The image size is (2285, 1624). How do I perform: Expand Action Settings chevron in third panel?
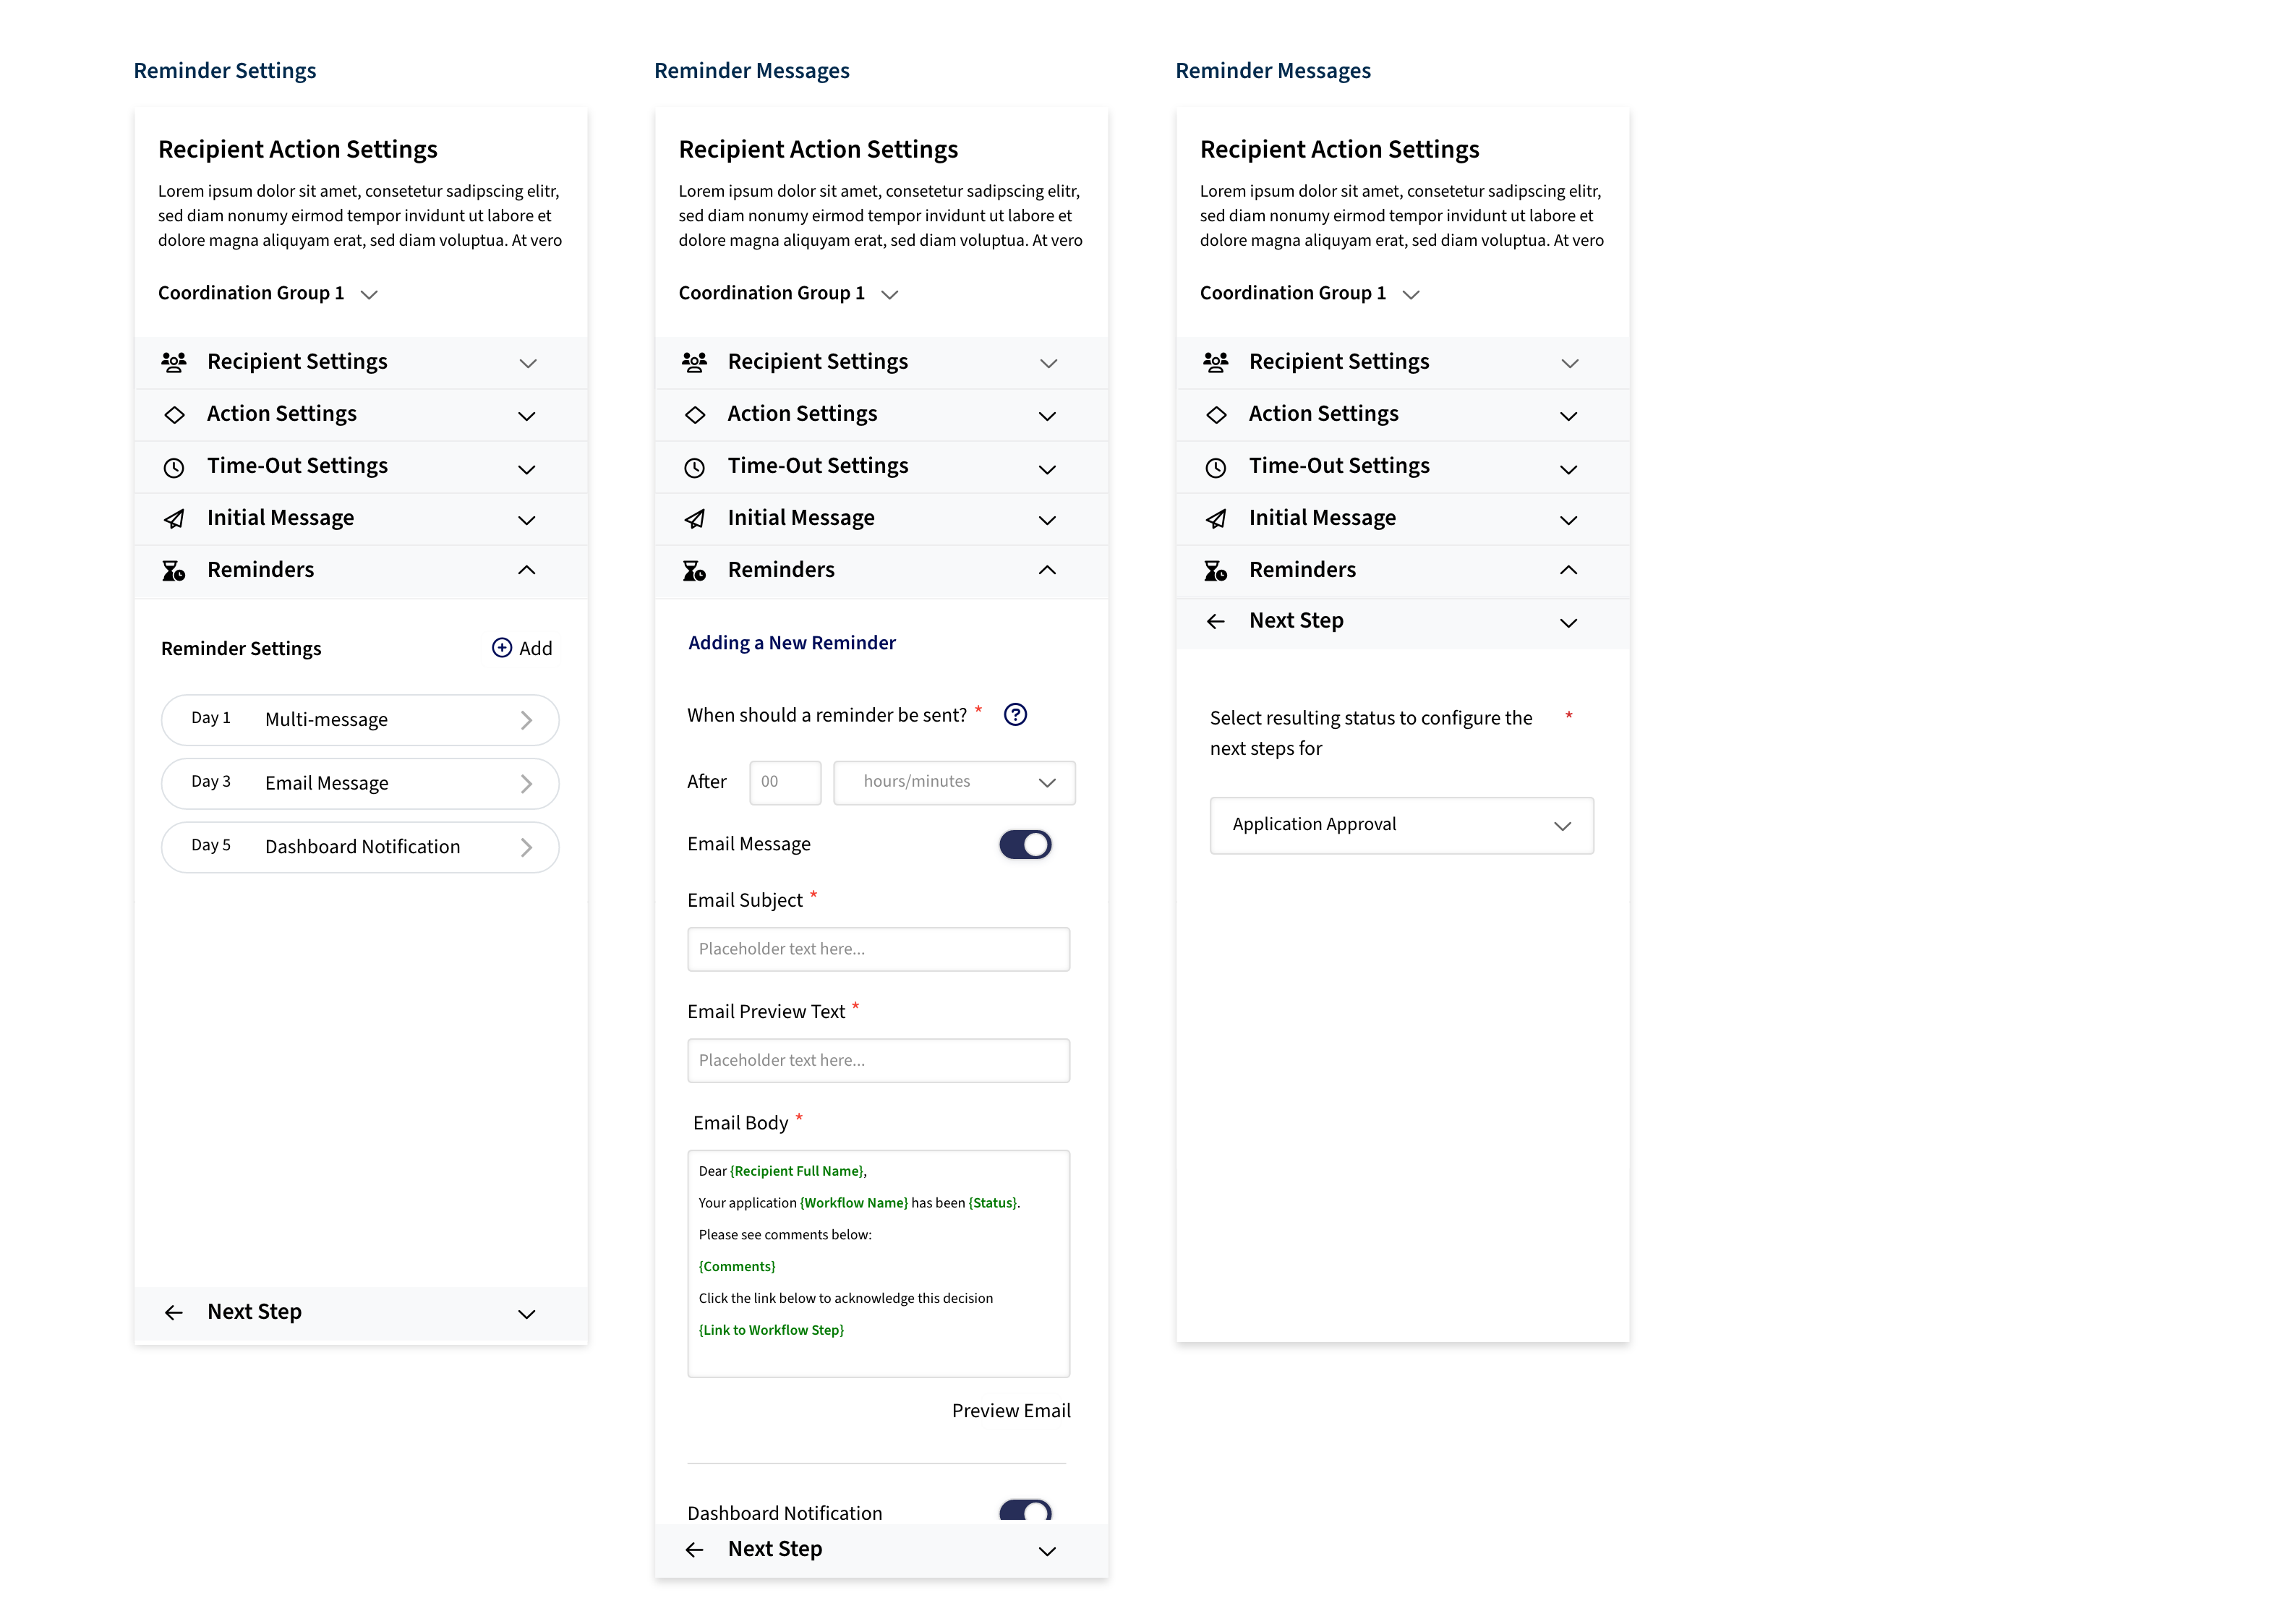click(1568, 416)
